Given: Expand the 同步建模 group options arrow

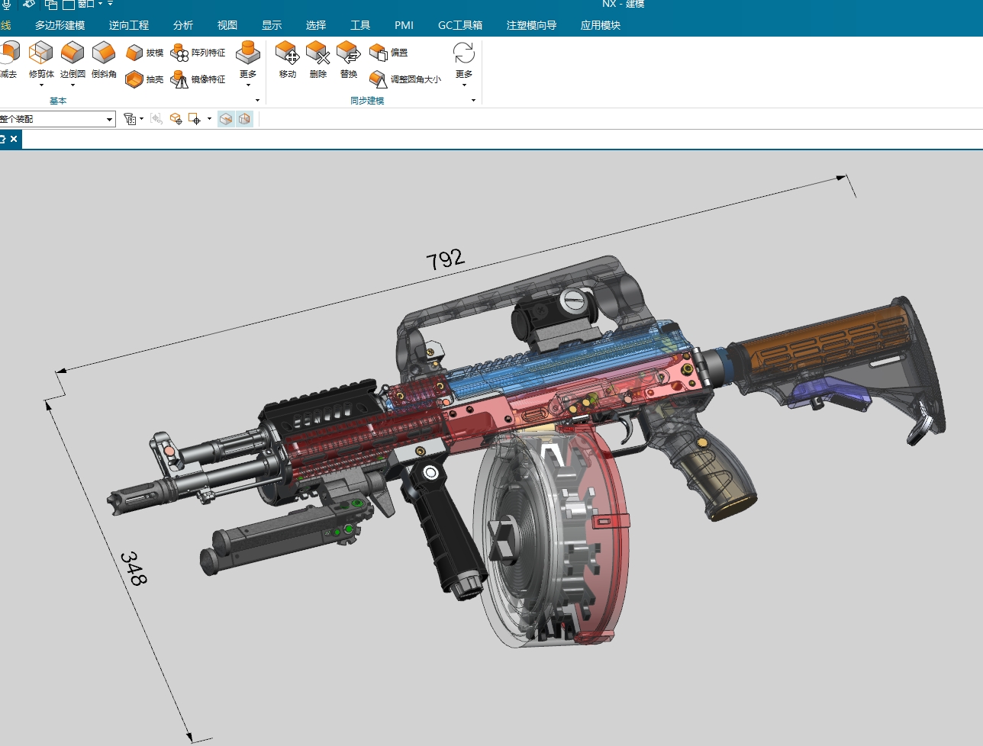Looking at the screenshot, I should click(473, 101).
